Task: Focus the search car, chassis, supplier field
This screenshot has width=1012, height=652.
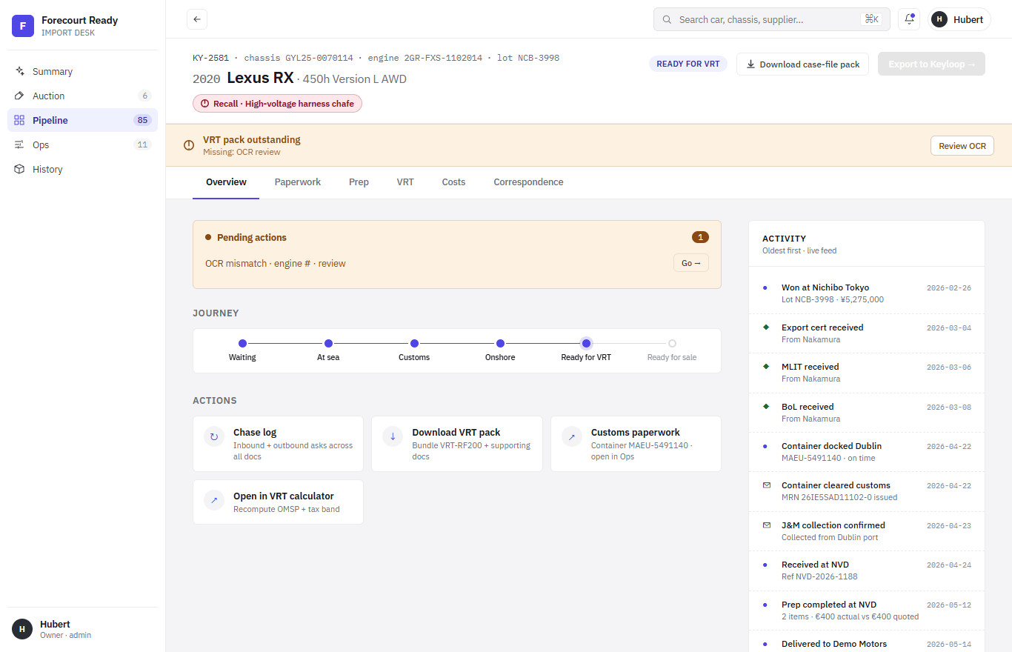Action: [772, 19]
